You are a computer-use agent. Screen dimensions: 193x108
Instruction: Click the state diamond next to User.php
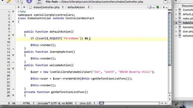point(176,31)
